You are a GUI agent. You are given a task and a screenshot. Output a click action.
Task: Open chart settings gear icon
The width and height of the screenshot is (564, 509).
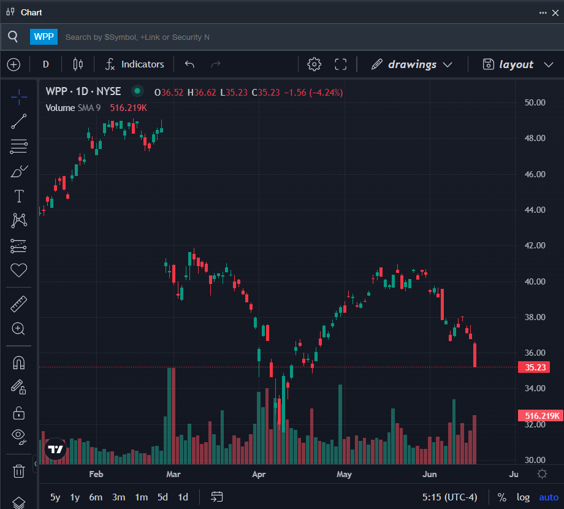(x=314, y=64)
